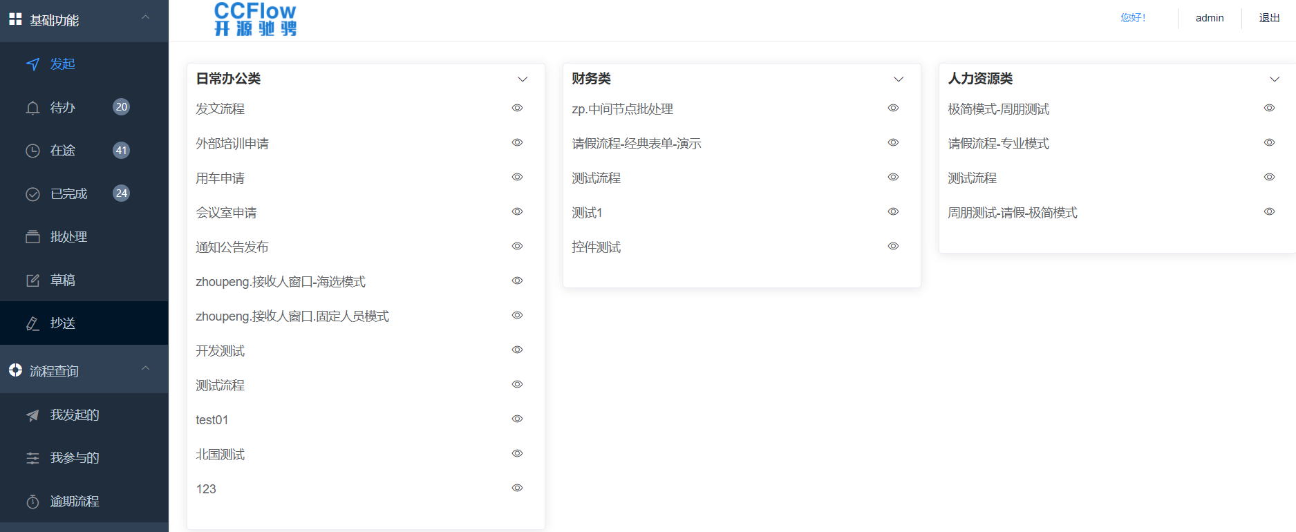Image resolution: width=1296 pixels, height=532 pixels.
Task: Click the paper-plane icon next to 发起
Action: [x=32, y=64]
